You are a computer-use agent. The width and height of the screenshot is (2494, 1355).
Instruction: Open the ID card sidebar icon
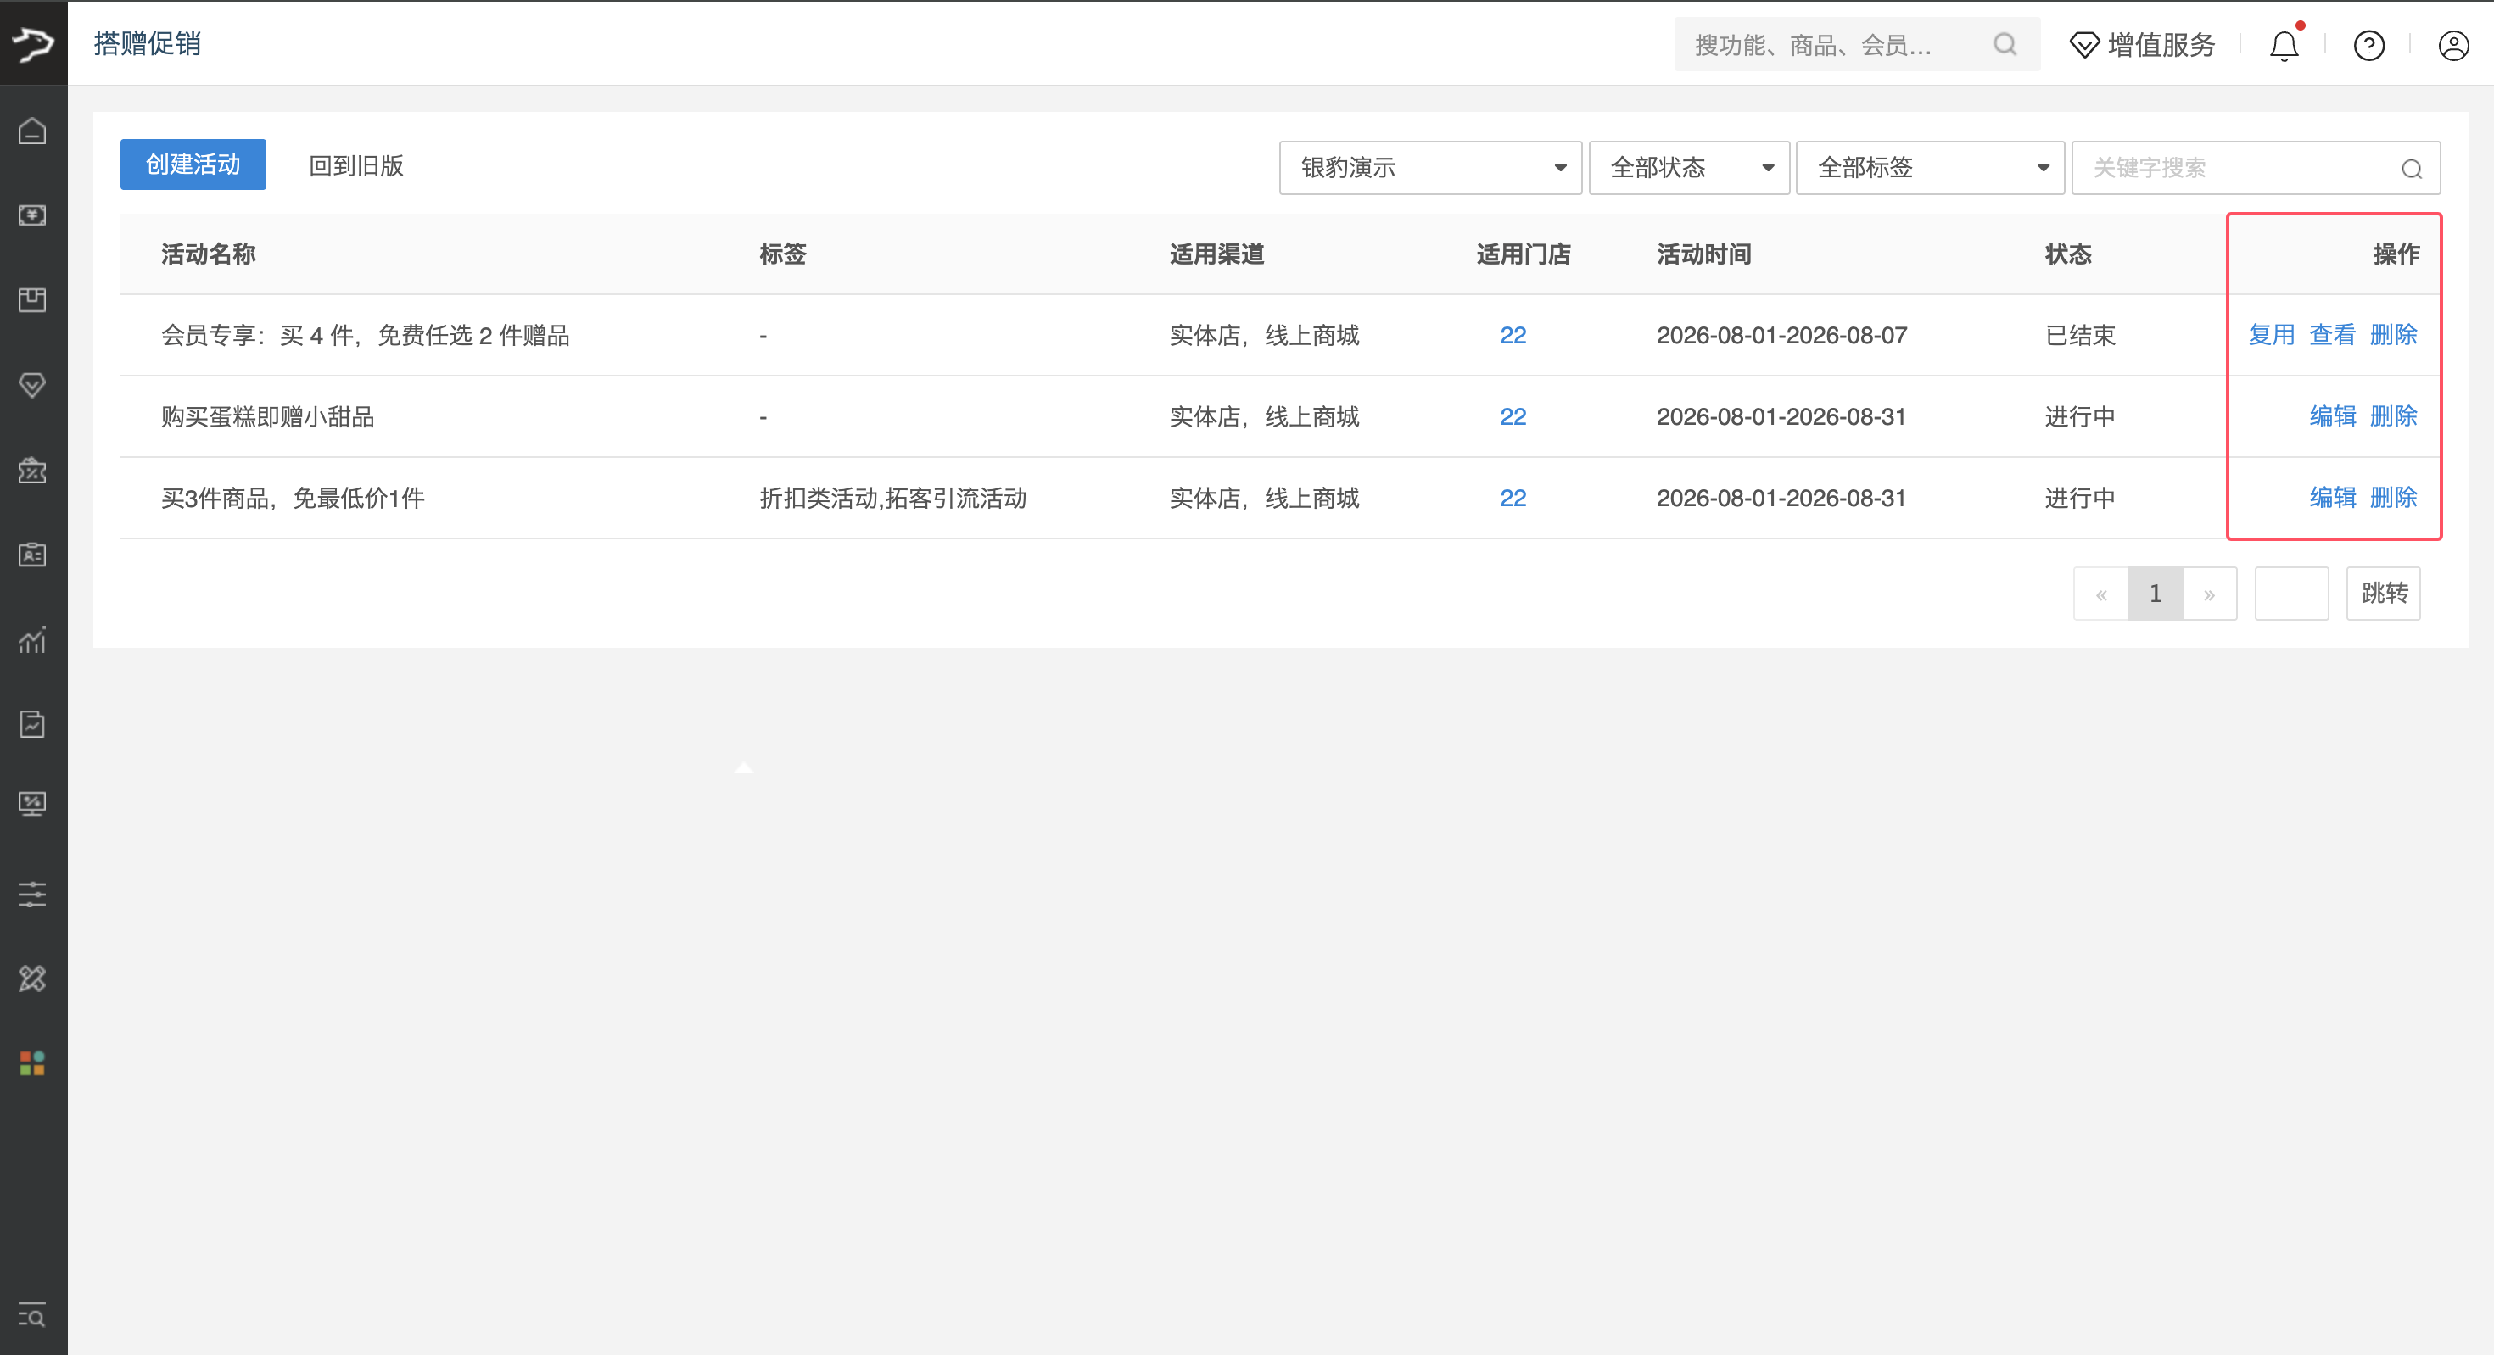(x=33, y=555)
